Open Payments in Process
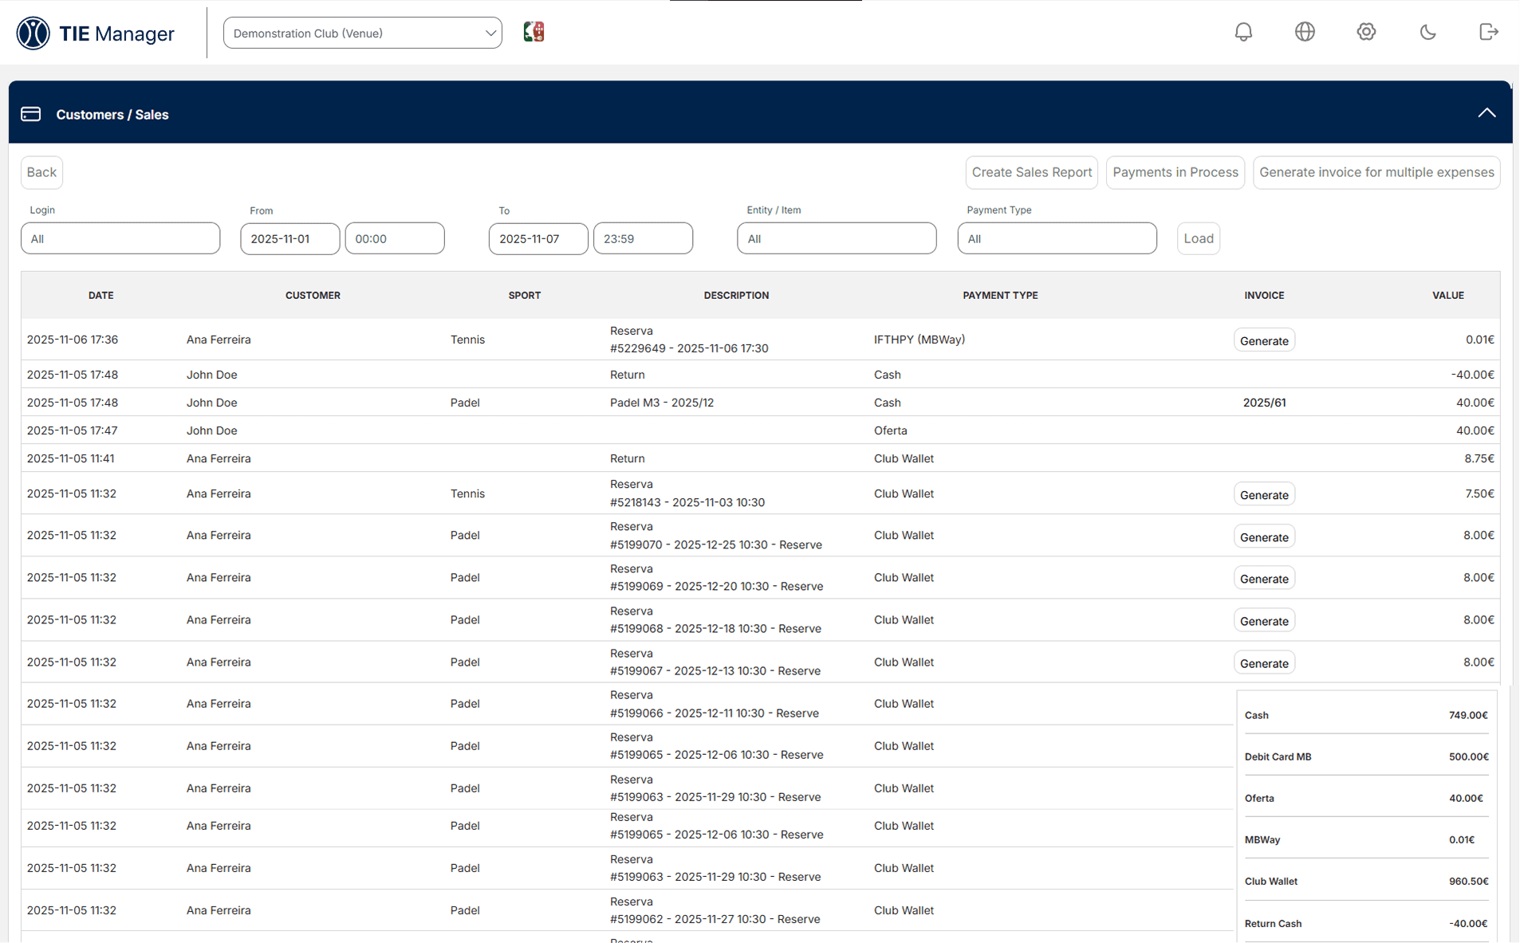Viewport: 1520px width, 943px height. tap(1175, 172)
